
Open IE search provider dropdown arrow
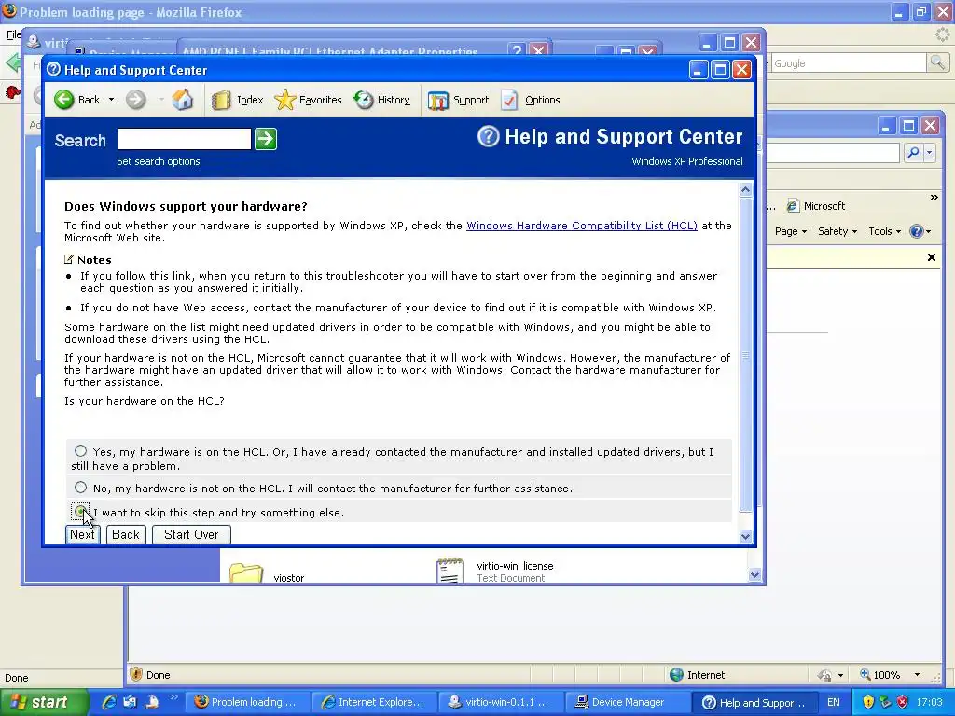coord(930,152)
